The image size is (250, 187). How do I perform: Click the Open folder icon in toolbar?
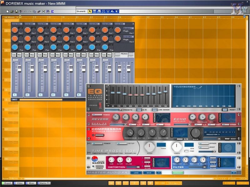coord(12,12)
